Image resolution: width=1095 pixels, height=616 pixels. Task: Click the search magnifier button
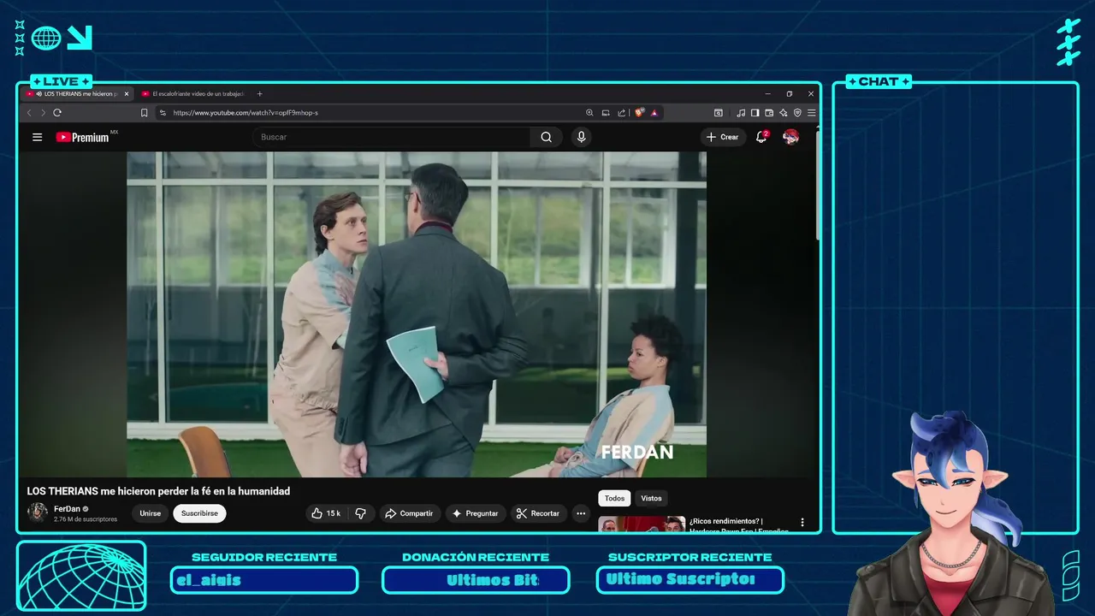point(546,137)
